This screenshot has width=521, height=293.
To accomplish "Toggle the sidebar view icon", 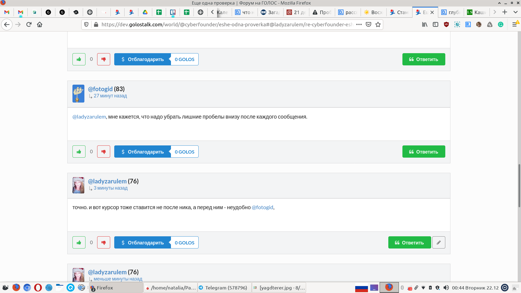I will click(436, 24).
